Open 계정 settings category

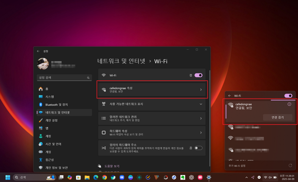[64, 136]
